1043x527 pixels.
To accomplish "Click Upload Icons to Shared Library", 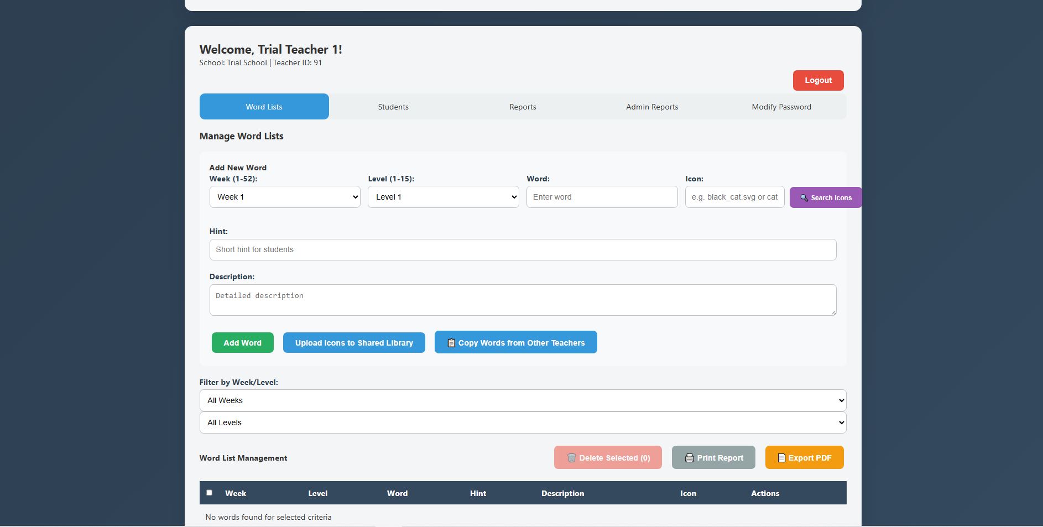I will tap(354, 342).
